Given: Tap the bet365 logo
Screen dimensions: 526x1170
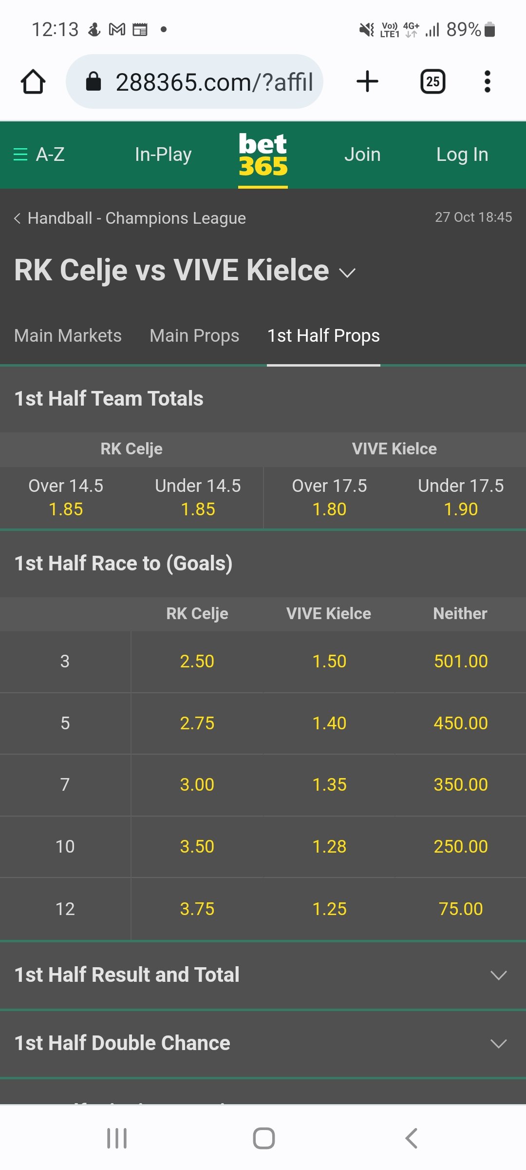Looking at the screenshot, I should pyautogui.click(x=263, y=155).
